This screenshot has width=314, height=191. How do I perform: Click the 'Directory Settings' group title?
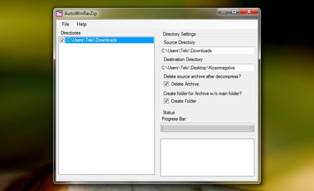tap(179, 34)
